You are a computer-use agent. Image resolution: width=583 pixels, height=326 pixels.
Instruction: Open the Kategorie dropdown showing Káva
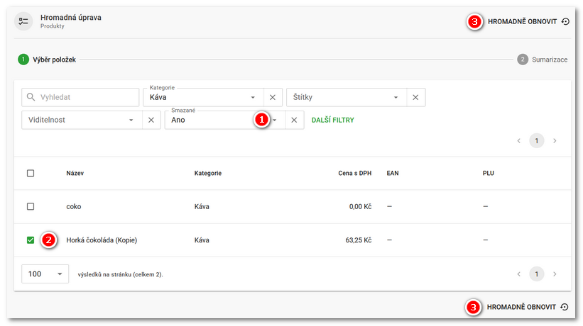pos(202,97)
